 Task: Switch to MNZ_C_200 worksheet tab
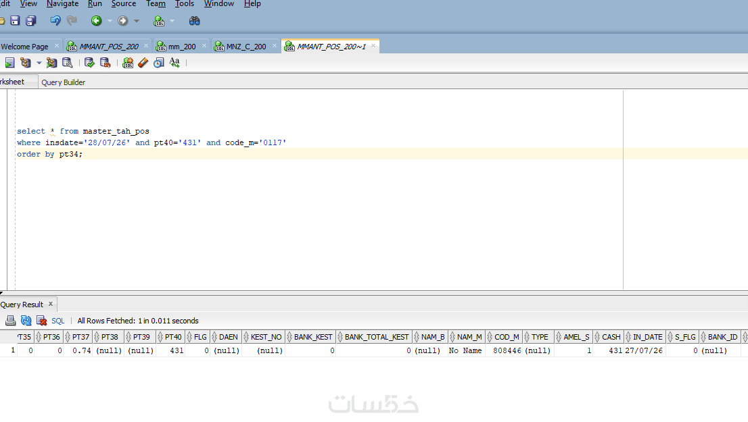pyautogui.click(x=246, y=47)
